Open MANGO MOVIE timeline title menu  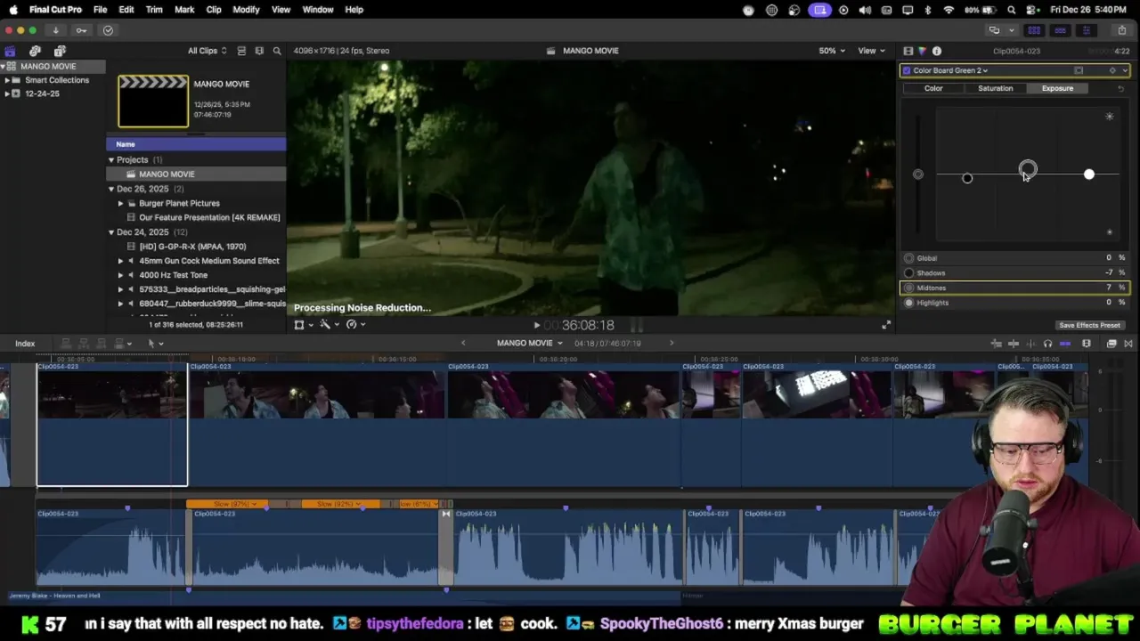click(530, 344)
